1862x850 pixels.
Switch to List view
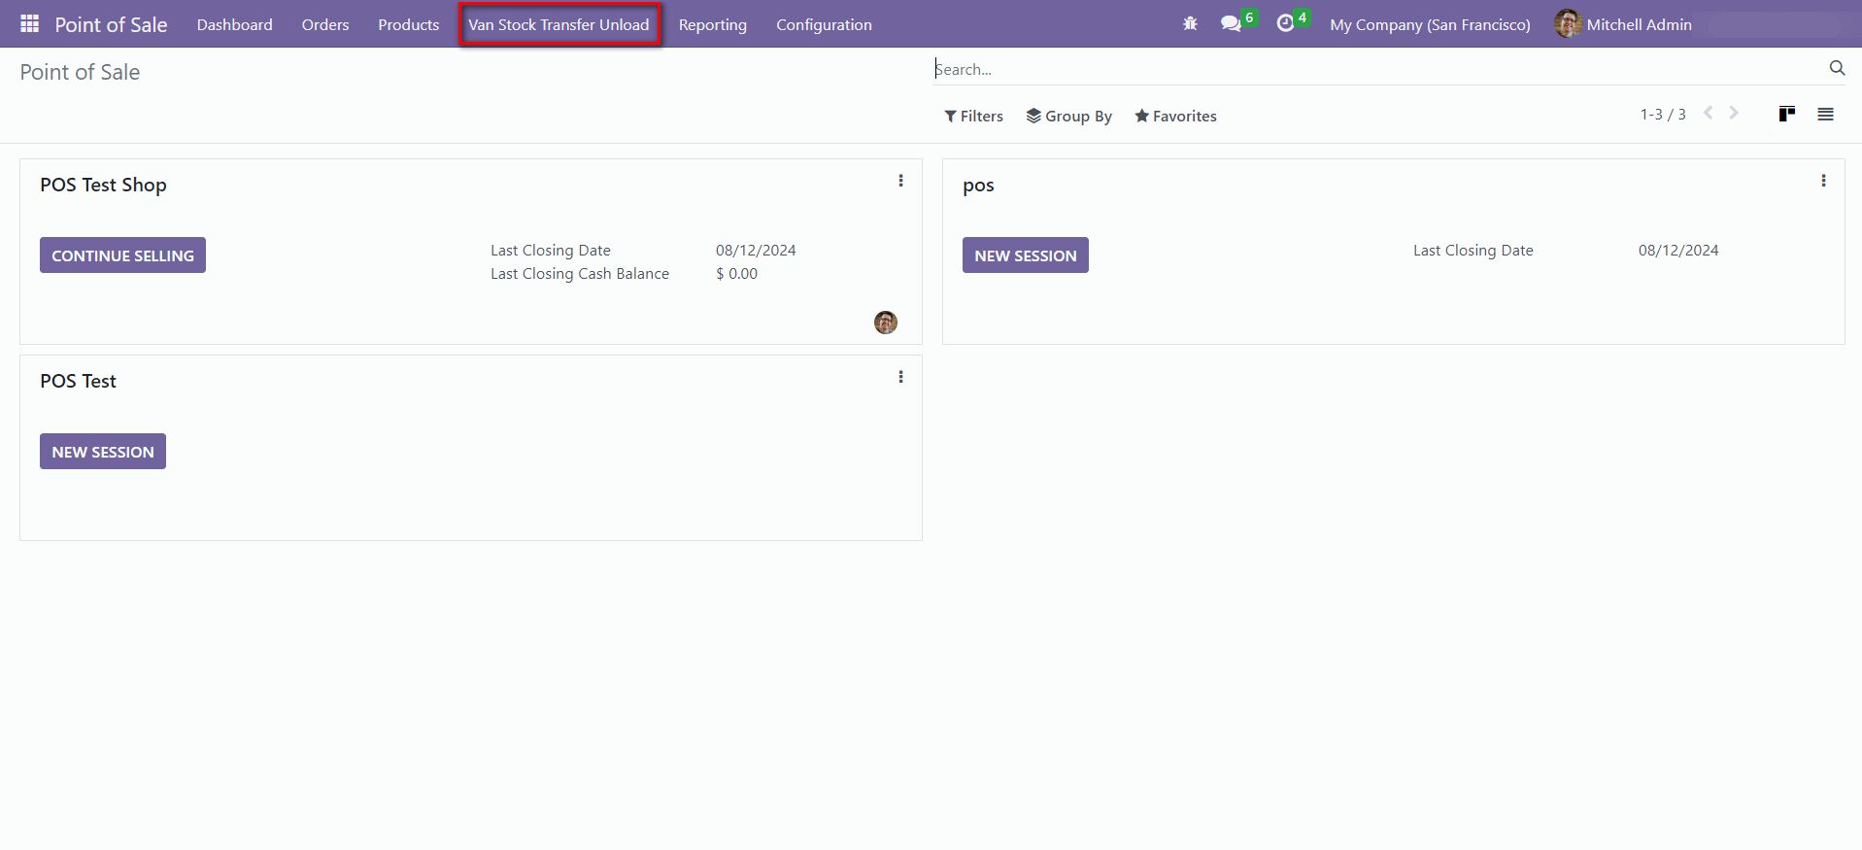pyautogui.click(x=1825, y=115)
